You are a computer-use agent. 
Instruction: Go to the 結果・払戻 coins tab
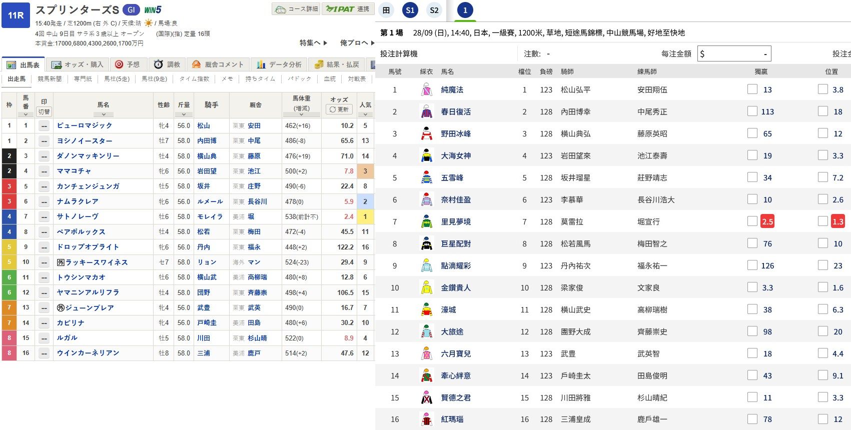337,64
